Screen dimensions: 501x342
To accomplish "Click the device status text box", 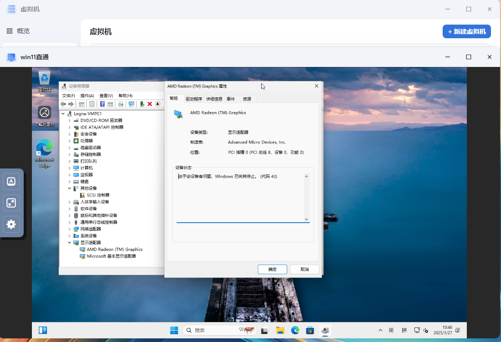I will pyautogui.click(x=243, y=197).
